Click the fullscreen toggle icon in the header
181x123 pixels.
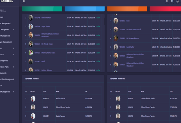(172, 1)
